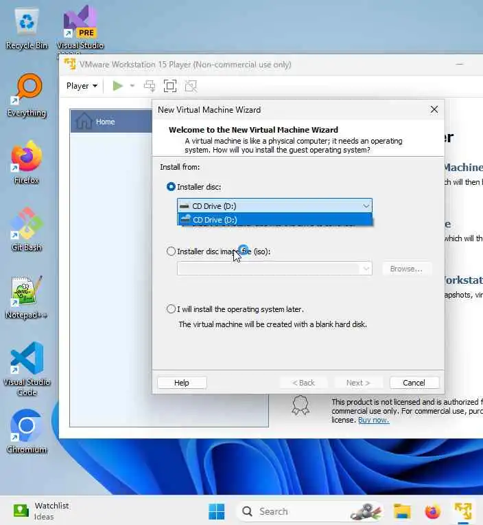Launch Notepad++ desktop shortcut

(26, 298)
